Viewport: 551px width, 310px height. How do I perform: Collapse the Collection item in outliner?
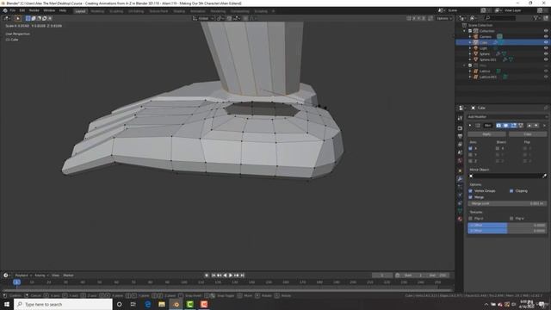pyautogui.click(x=465, y=31)
